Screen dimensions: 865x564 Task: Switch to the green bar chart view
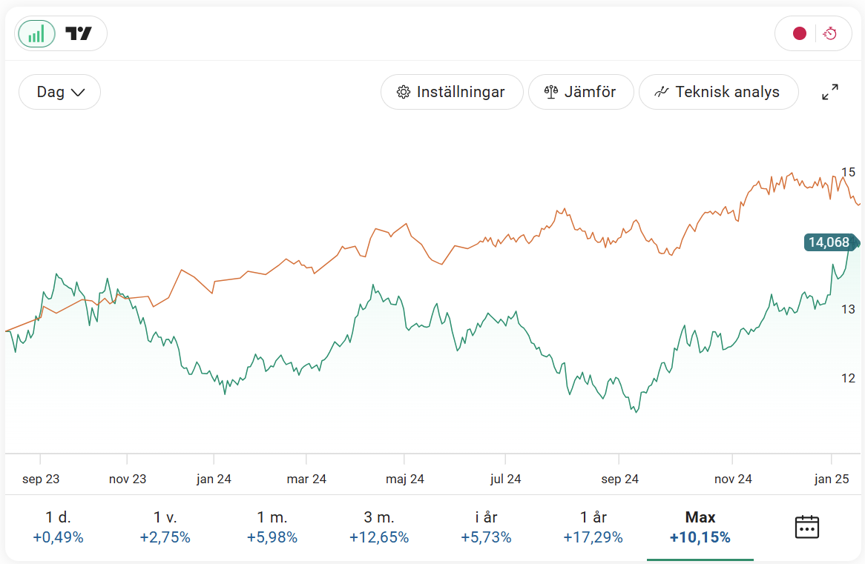(x=36, y=33)
